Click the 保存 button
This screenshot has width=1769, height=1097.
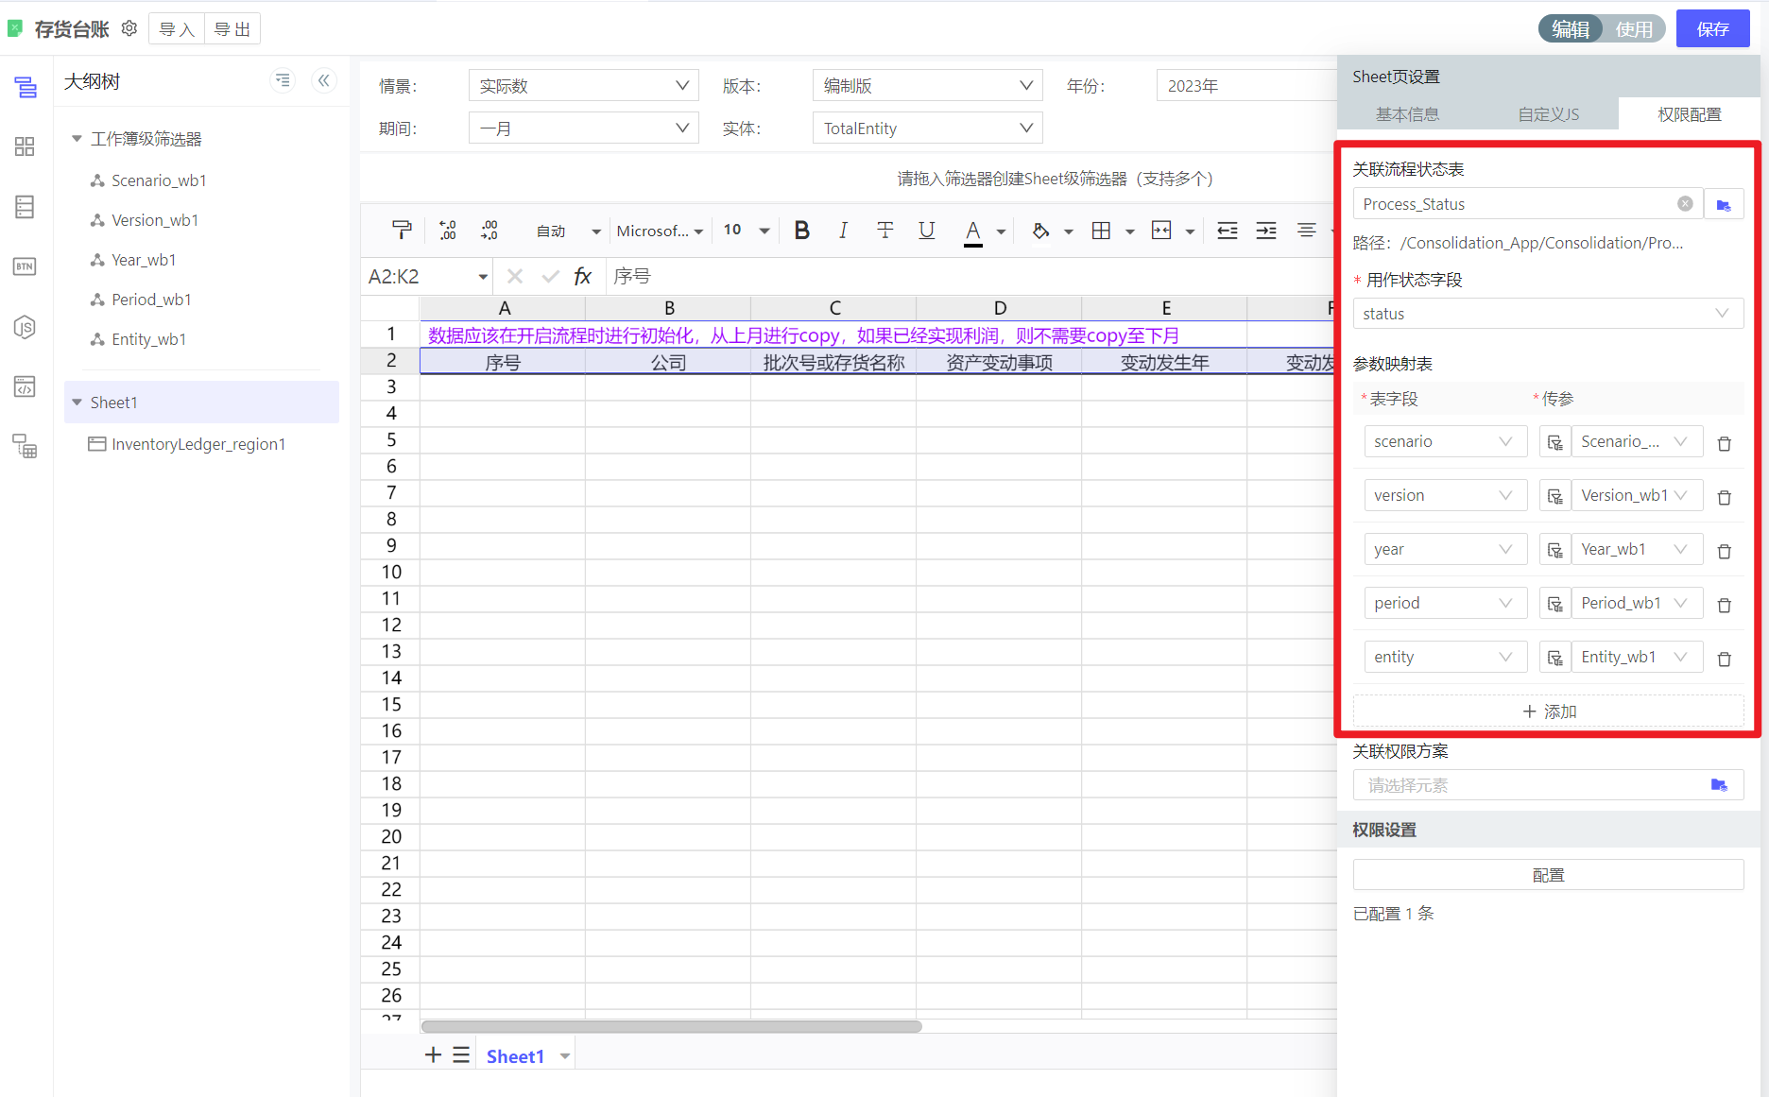pos(1712,29)
